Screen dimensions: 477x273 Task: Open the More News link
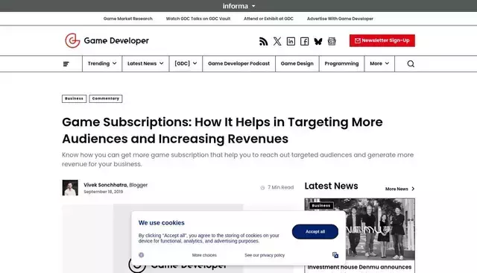pyautogui.click(x=399, y=189)
